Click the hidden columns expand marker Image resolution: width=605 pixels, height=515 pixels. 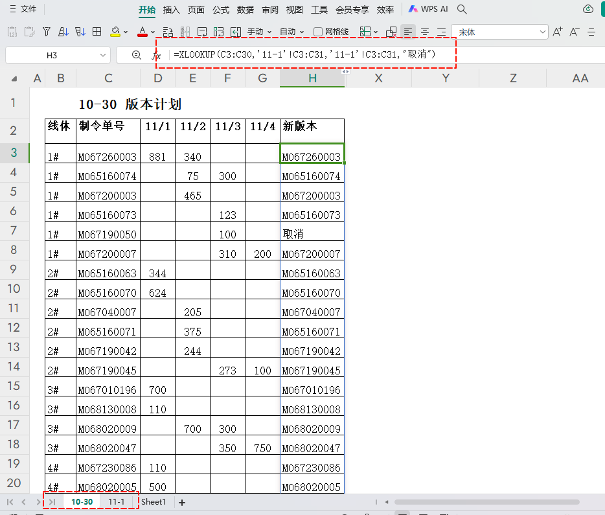tap(346, 71)
